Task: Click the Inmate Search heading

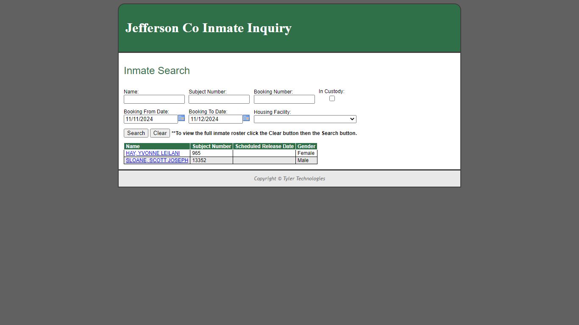Action: (157, 71)
